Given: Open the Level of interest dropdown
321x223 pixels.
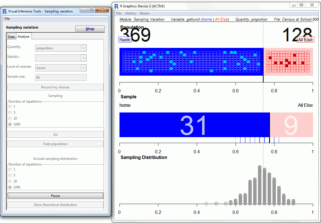Looking at the screenshot, I should coord(83,68).
